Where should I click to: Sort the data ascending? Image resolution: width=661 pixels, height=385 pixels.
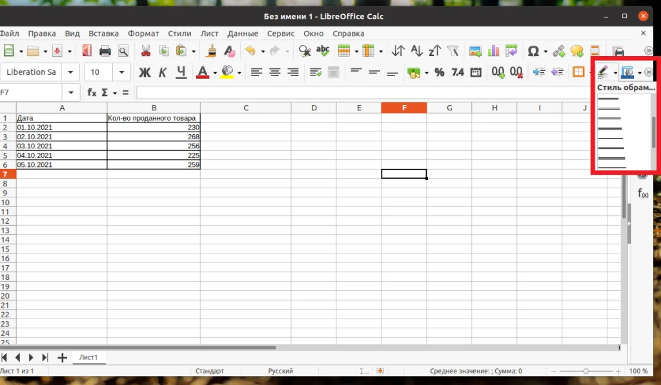[x=416, y=50]
